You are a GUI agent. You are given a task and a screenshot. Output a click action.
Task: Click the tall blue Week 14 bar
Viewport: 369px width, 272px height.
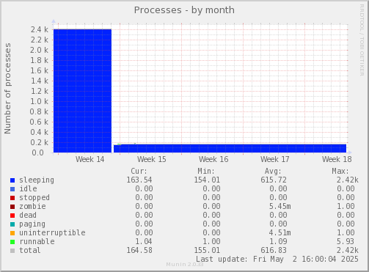[x=82, y=91]
